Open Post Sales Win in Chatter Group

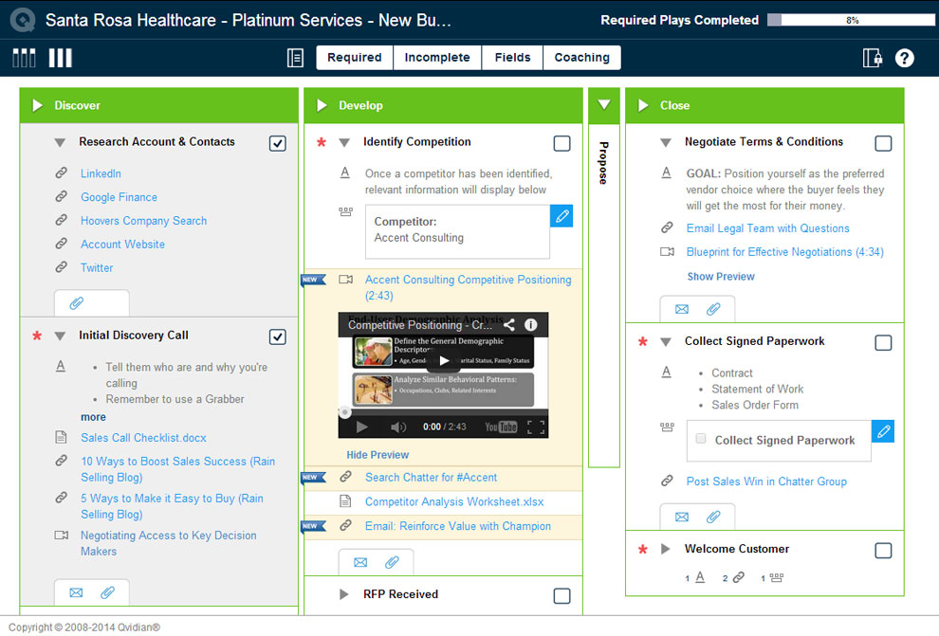(766, 482)
